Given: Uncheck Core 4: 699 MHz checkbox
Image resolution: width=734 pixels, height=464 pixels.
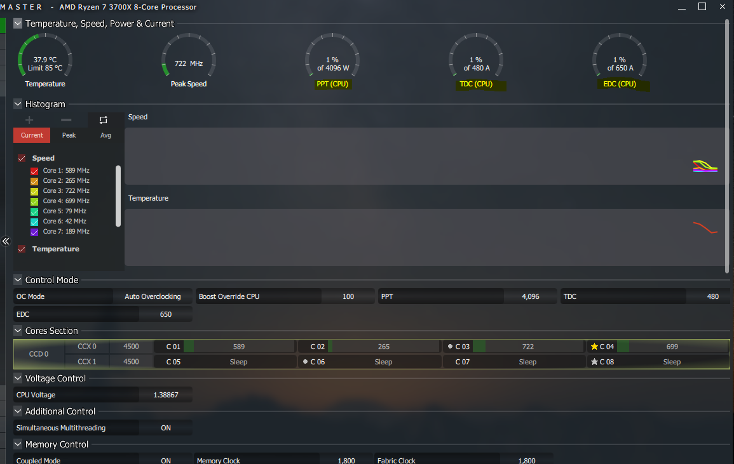Looking at the screenshot, I should pyautogui.click(x=34, y=202).
